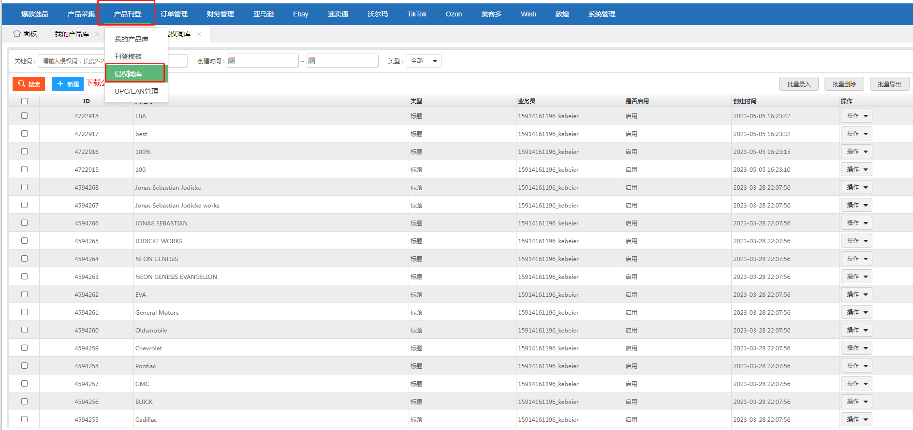Open the 亚马逊 menu
This screenshot has width=913, height=430.
264,14
